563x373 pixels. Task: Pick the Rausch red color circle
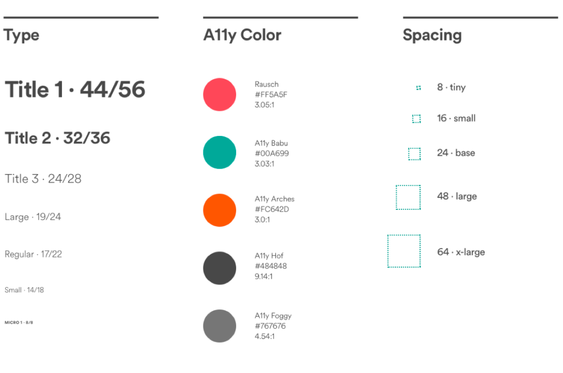tap(219, 95)
